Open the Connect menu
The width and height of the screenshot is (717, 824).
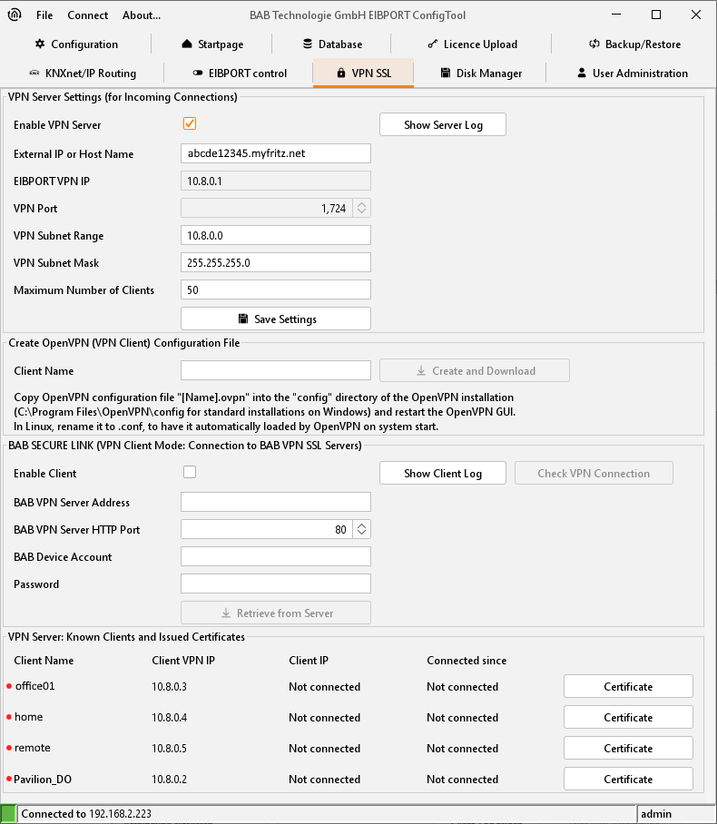coord(87,15)
